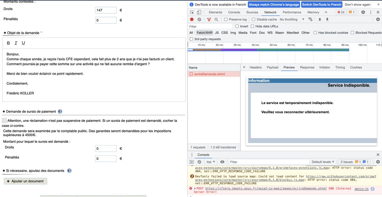This screenshot has width=382, height=197.
Task: Open the Headers tab of the request
Action: point(256,67)
